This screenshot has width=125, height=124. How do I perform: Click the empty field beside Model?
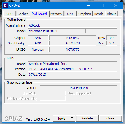101,31
